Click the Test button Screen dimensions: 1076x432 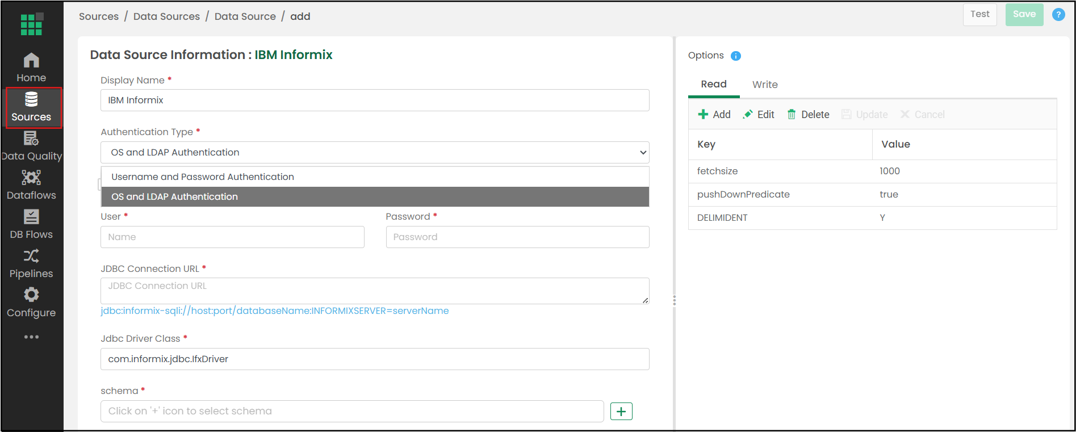(x=980, y=14)
